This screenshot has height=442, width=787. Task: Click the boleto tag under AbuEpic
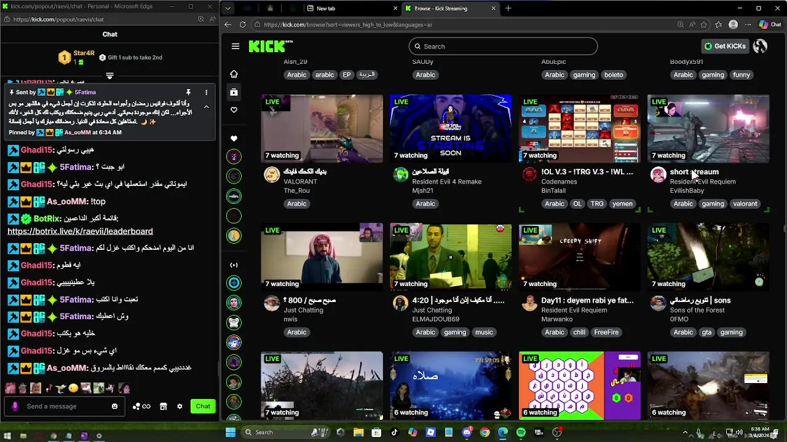click(x=613, y=75)
